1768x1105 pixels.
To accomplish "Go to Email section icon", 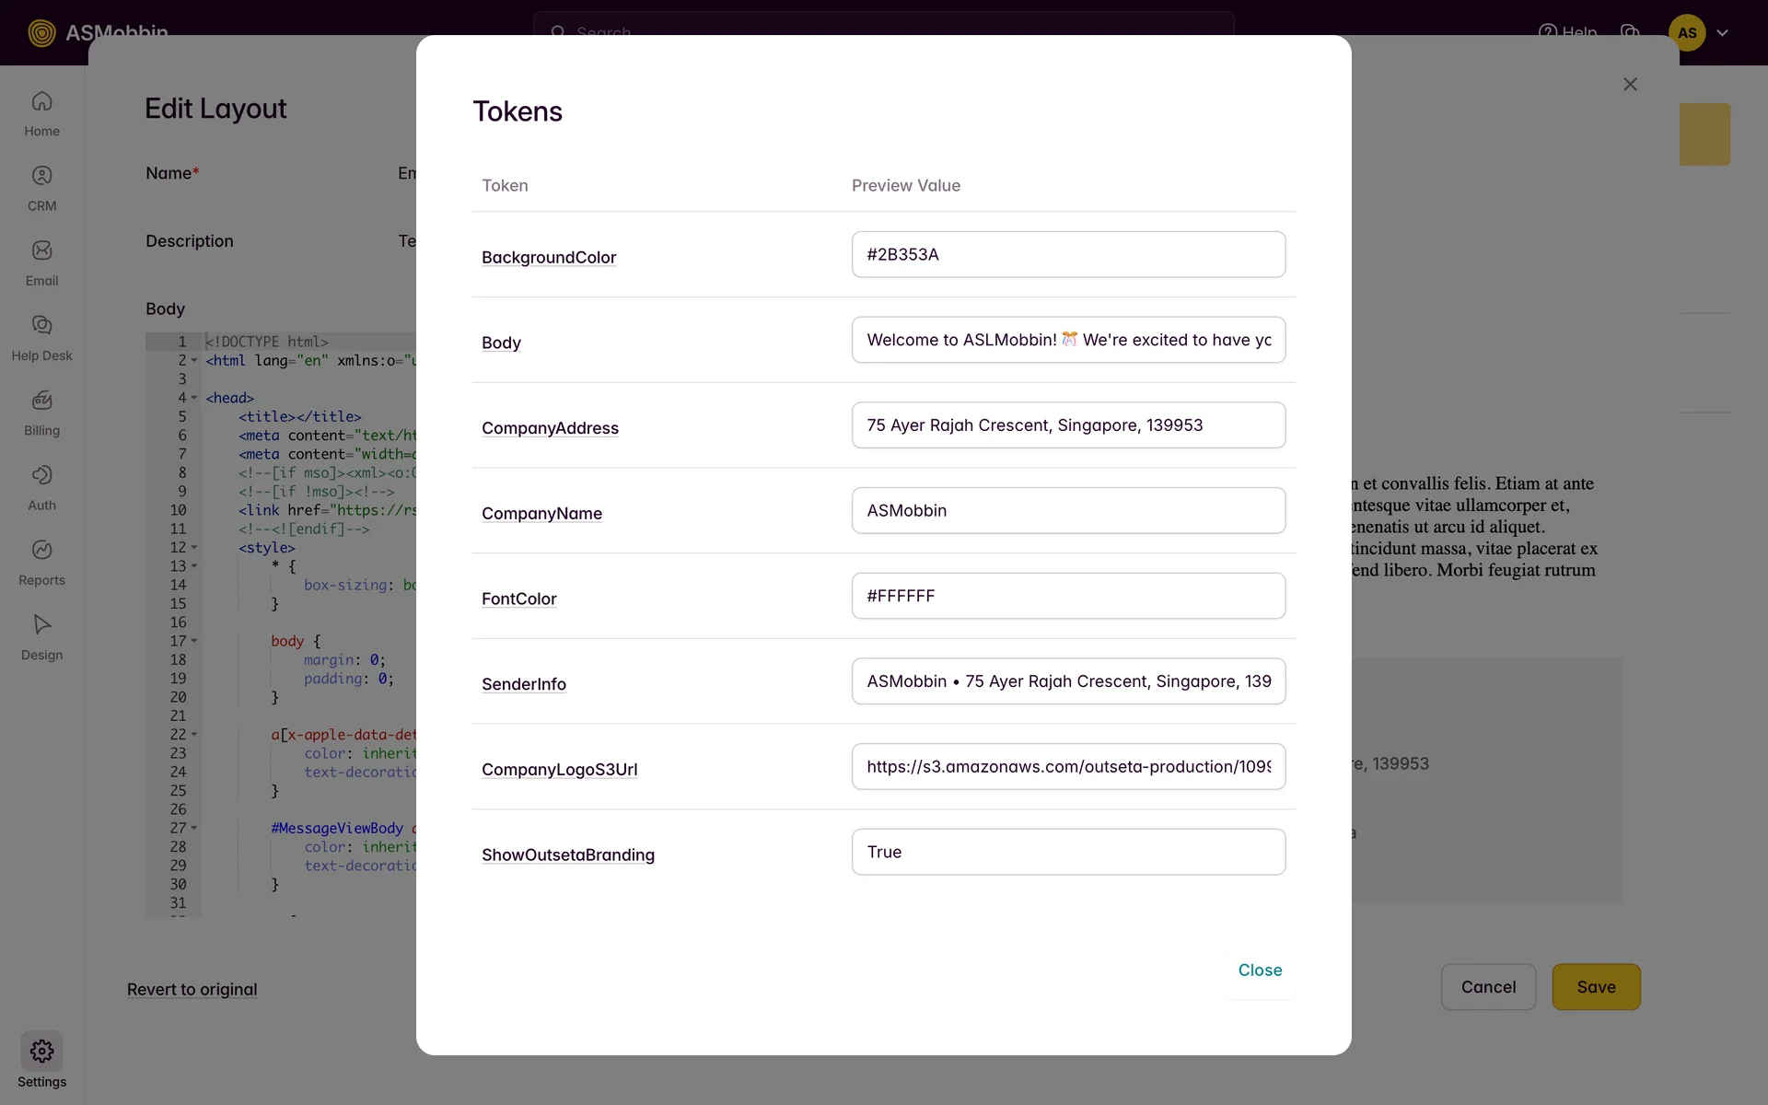I will point(41,250).
